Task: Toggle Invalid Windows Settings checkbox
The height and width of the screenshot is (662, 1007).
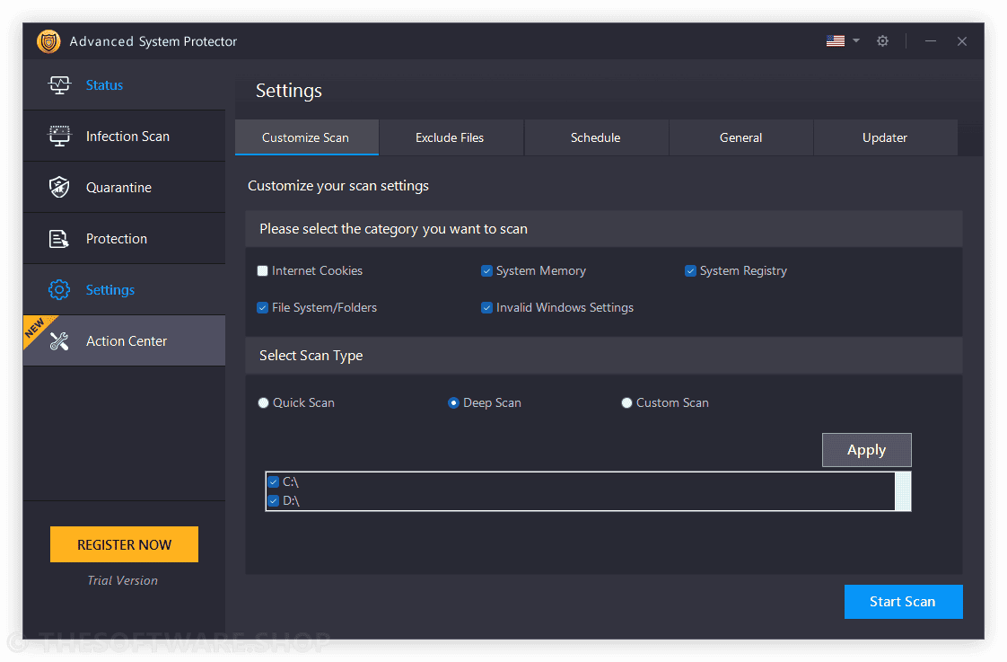Action: click(x=486, y=307)
